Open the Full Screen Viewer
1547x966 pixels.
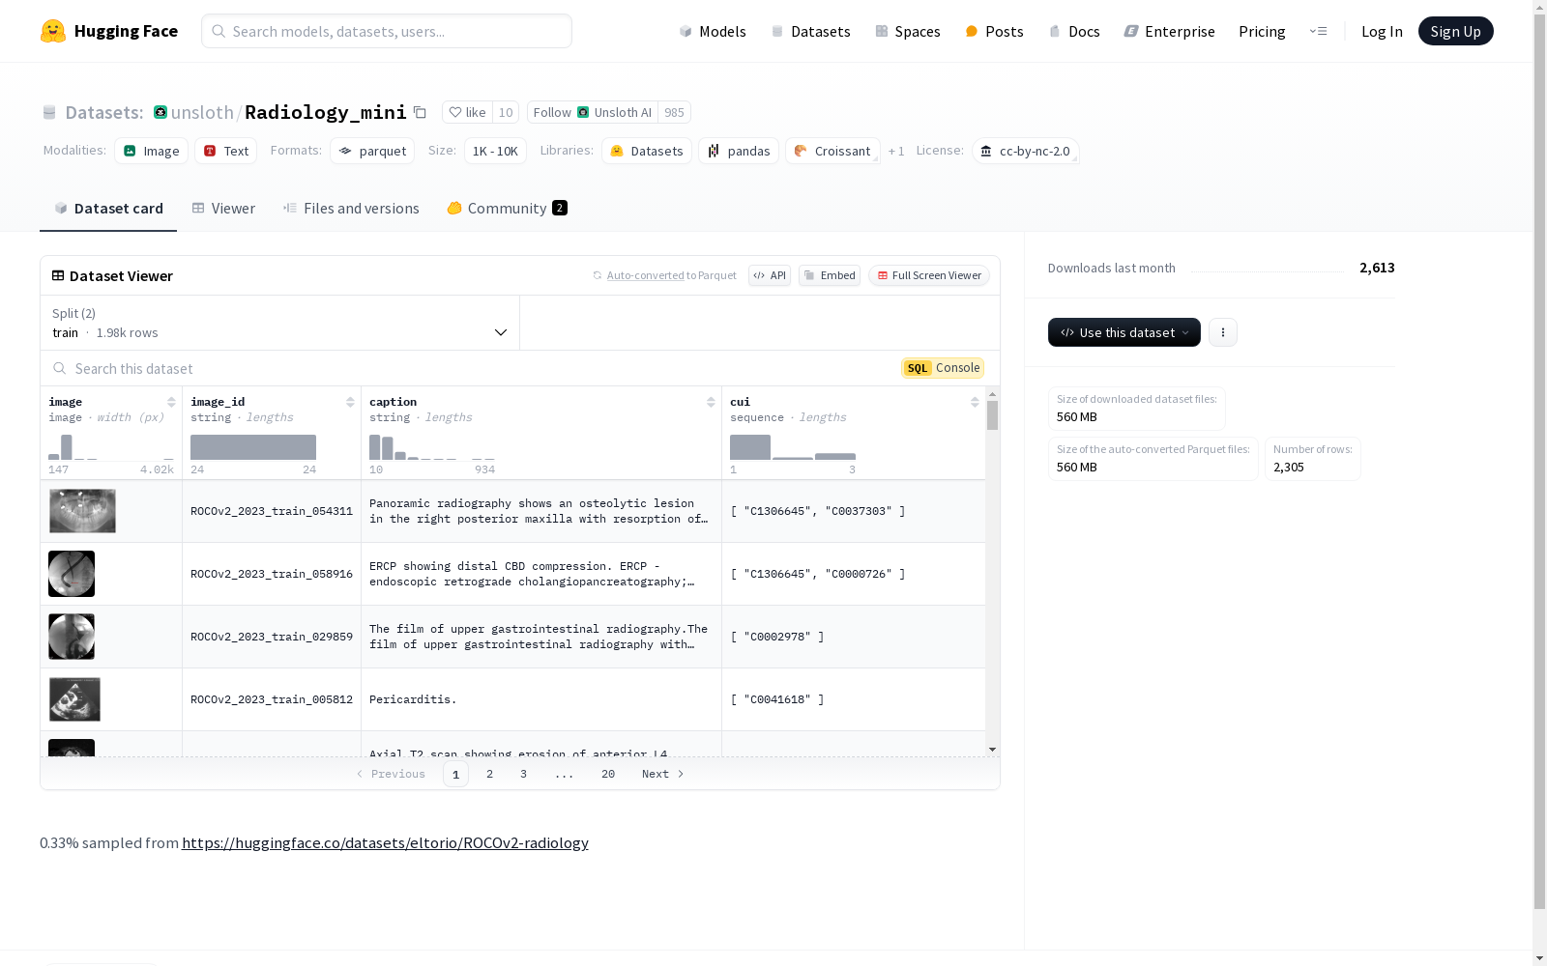(x=928, y=275)
